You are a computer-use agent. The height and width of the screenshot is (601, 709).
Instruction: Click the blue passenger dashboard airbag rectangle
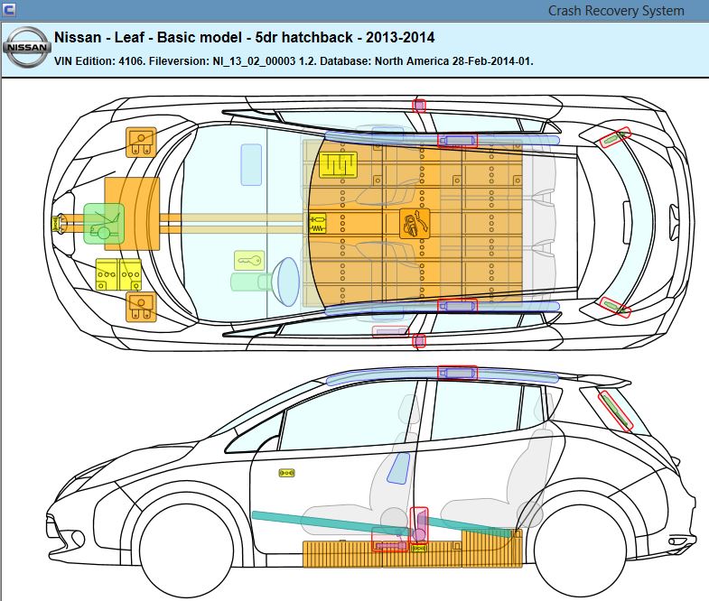[251, 164]
